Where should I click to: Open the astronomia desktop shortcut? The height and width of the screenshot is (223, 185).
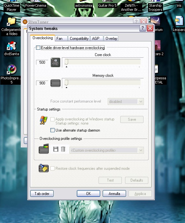(84, 4)
